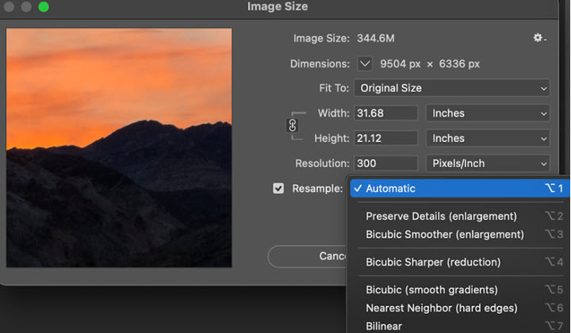Toggle the constrain proportions chain link icon
This screenshot has height=333, width=571.
tap(292, 125)
